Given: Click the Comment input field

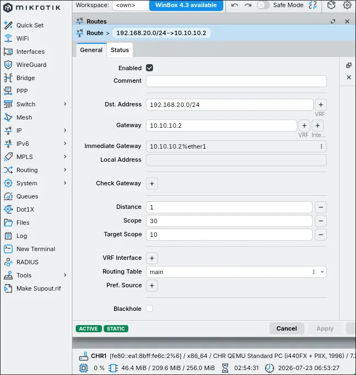Looking at the screenshot, I should point(236,81).
